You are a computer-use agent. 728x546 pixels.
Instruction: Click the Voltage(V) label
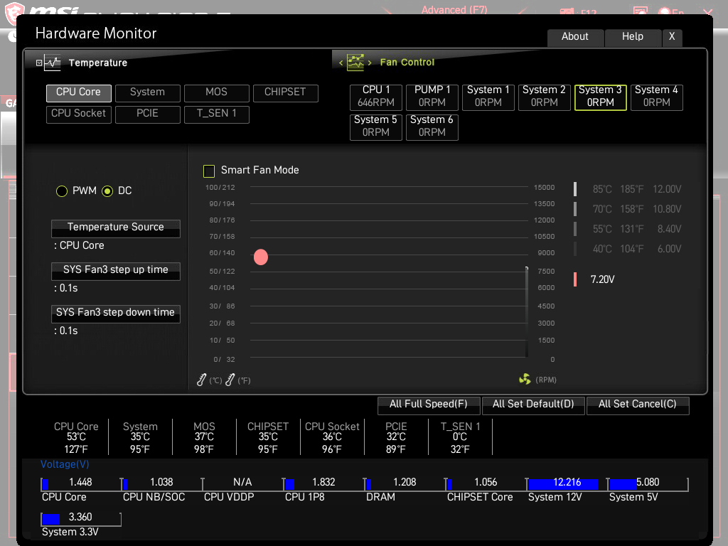point(65,465)
